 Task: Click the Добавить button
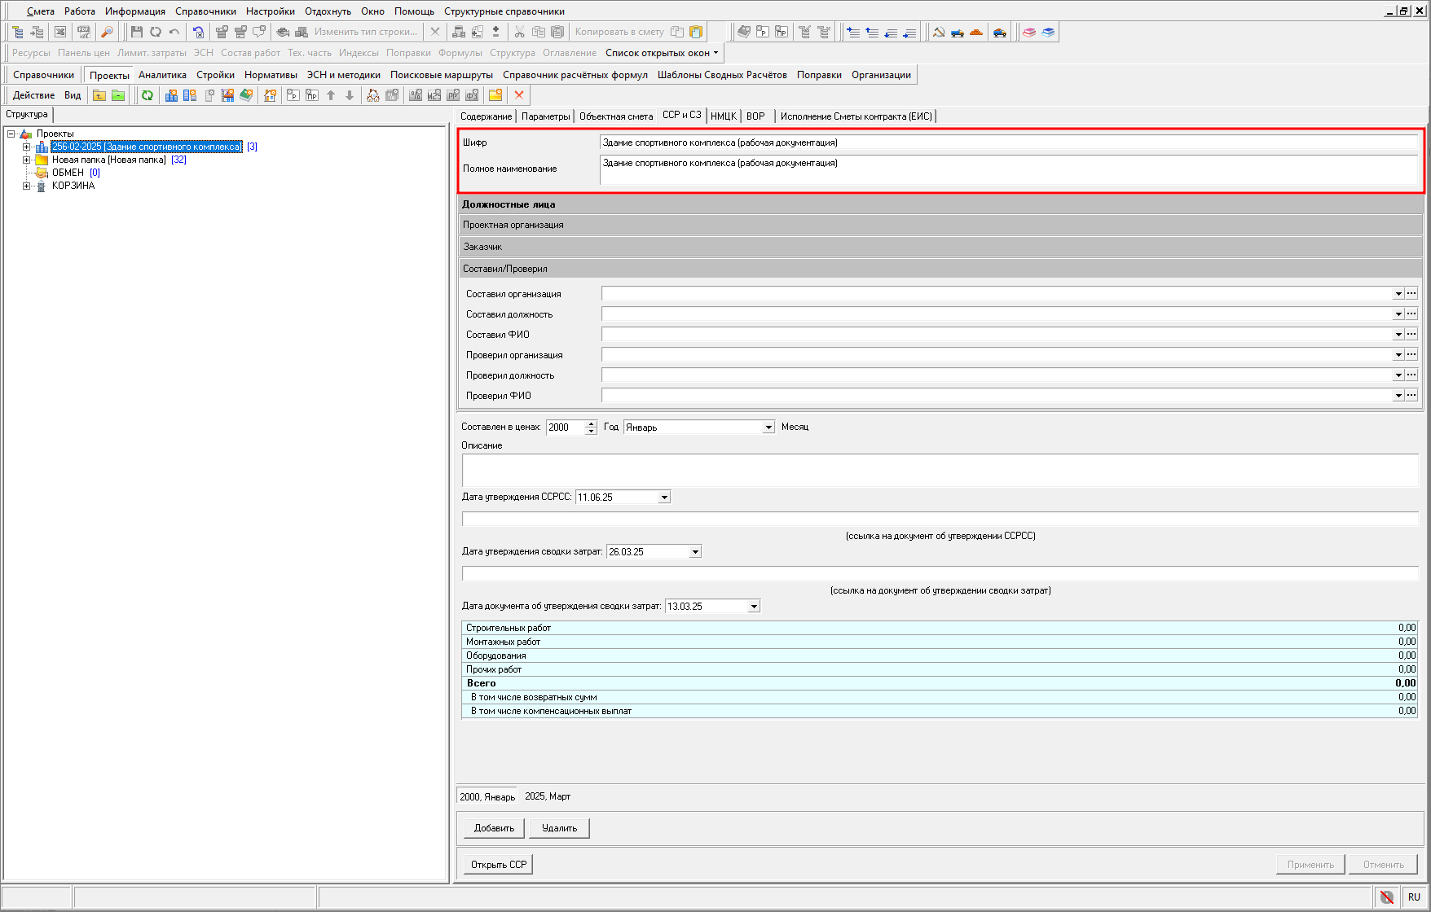point(495,828)
